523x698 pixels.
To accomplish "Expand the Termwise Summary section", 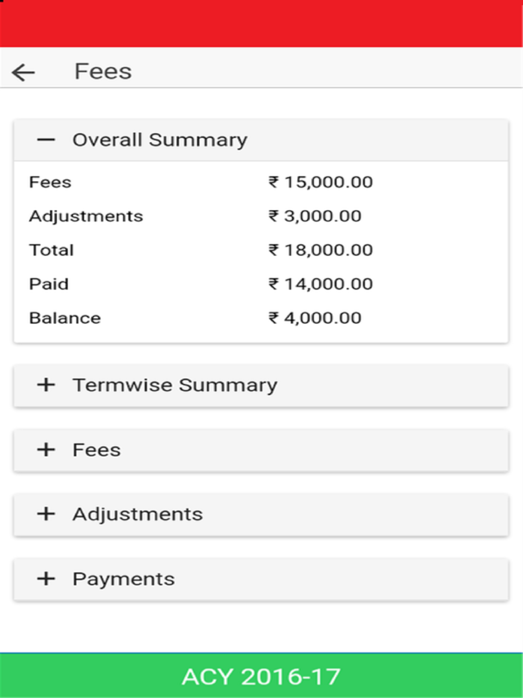I will [x=261, y=386].
